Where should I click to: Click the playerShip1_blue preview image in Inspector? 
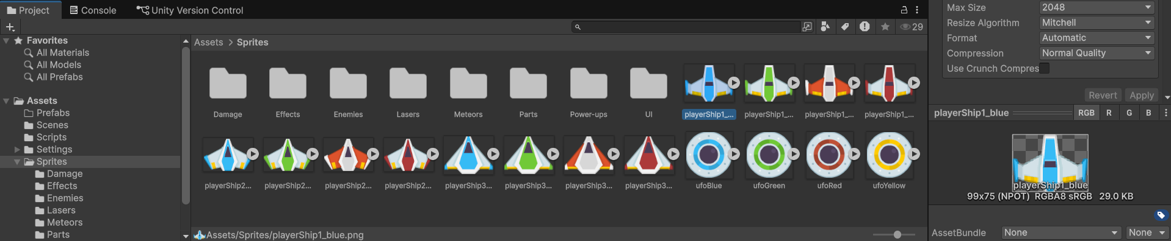[x=1050, y=162]
